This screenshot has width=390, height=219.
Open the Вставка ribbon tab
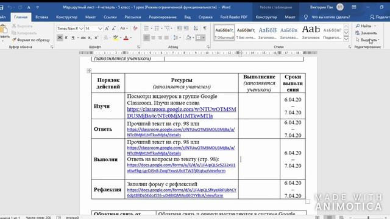(x=42, y=17)
